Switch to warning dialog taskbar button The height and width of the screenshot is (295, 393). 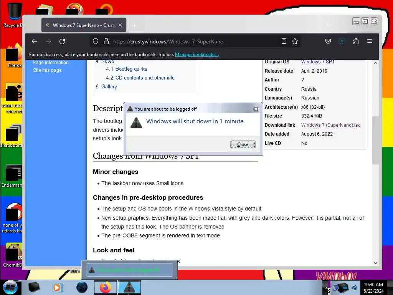point(129,287)
